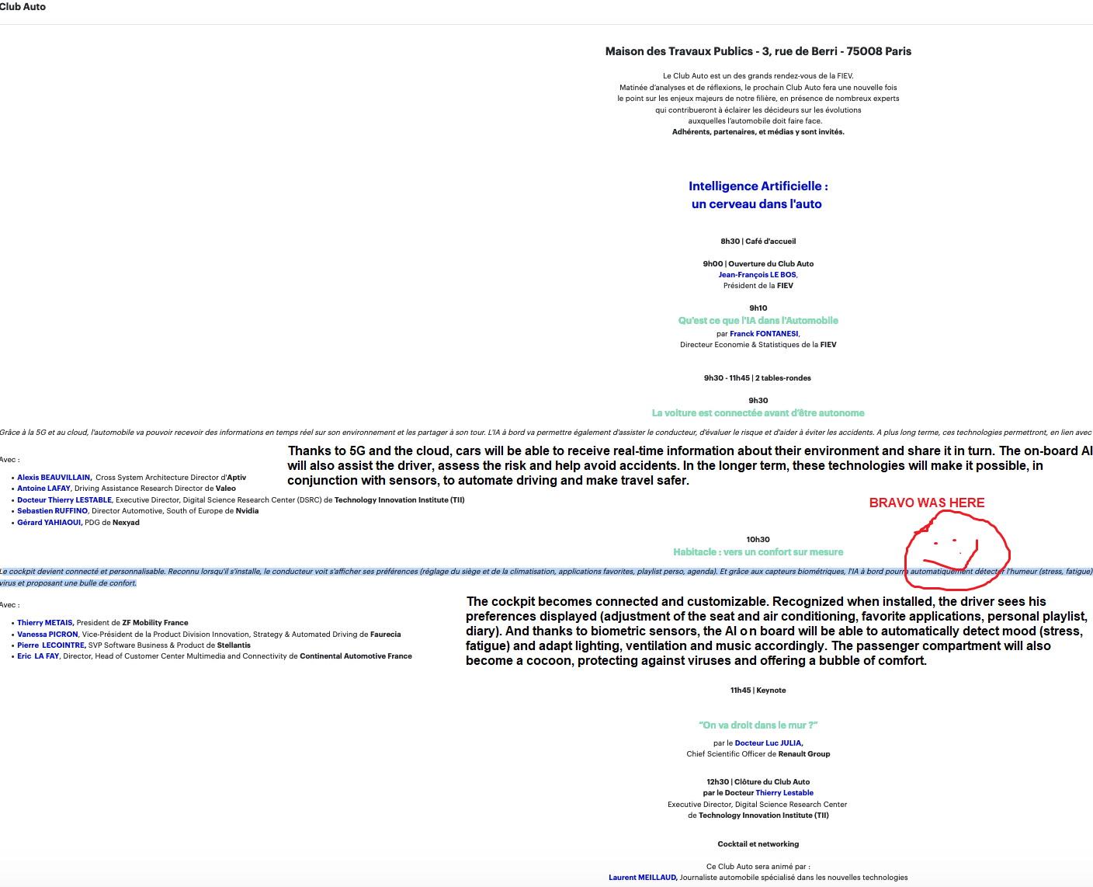Open Vanessa PICRON's link
Viewport: 1093px width, 887px height.
coord(47,635)
